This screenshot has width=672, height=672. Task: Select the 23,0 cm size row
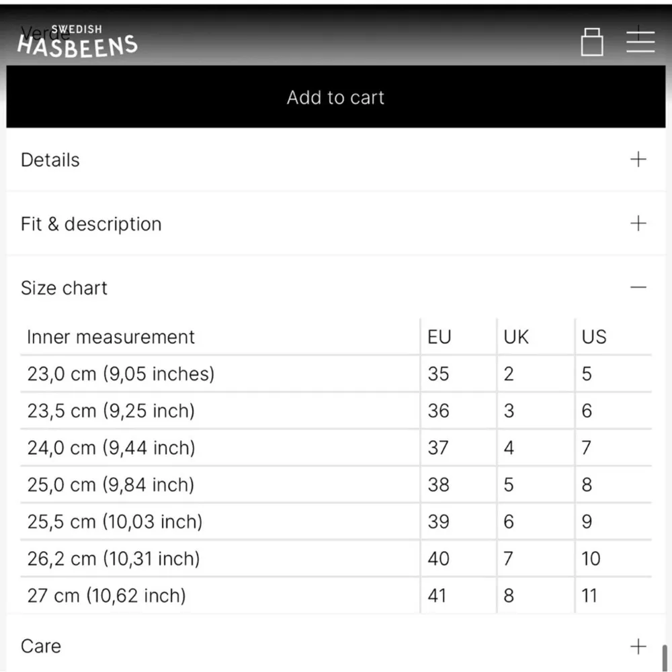tap(121, 374)
